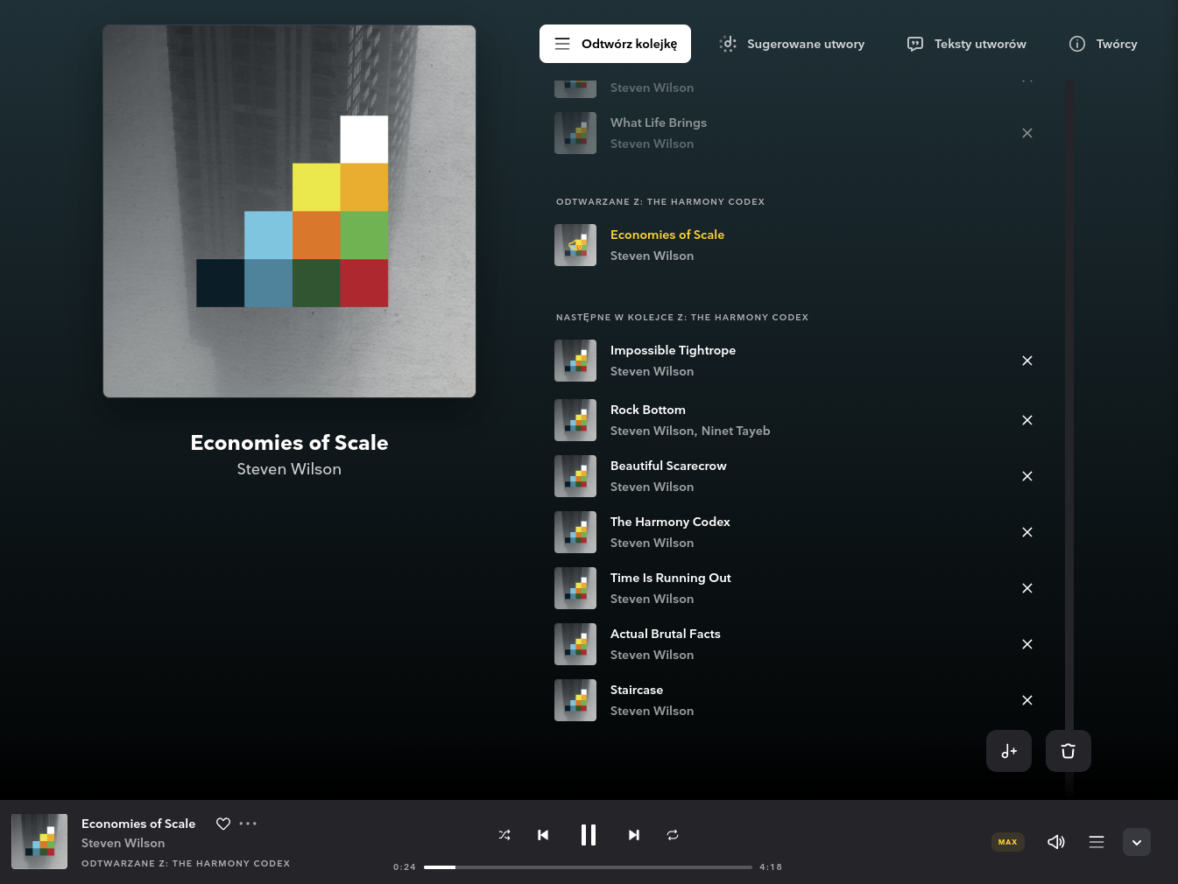Skip to the next track
Viewport: 1178px width, 884px height.
coord(634,835)
